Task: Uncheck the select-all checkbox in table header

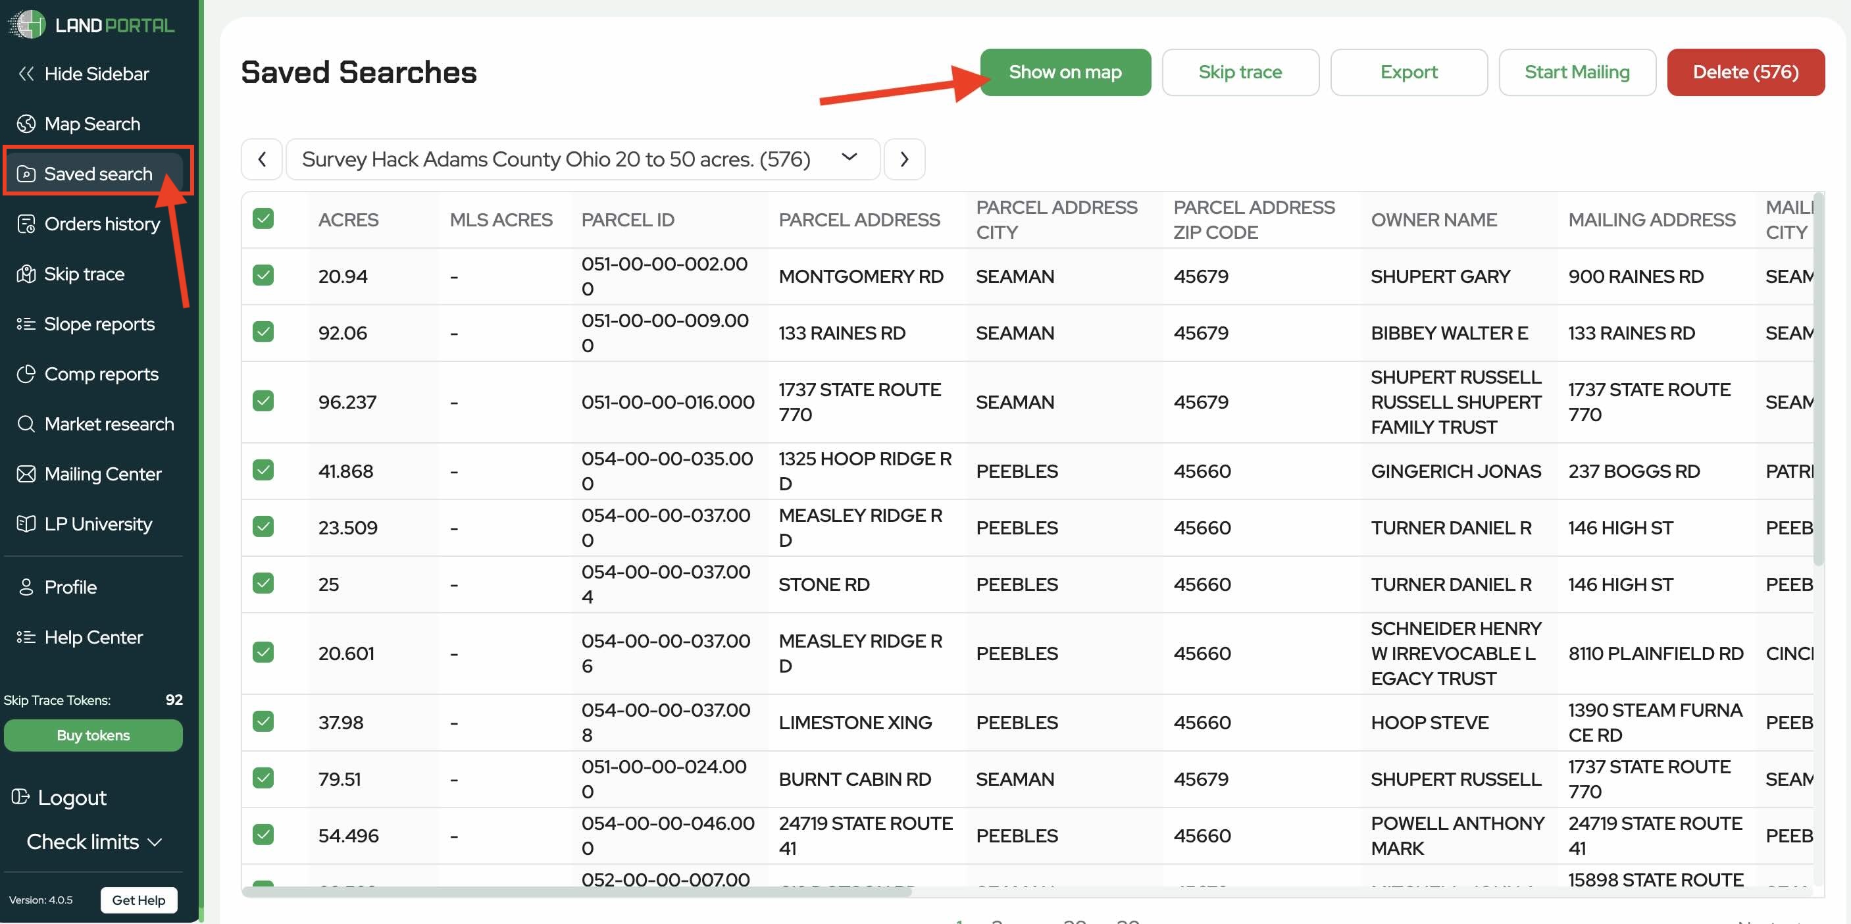Action: point(263,218)
